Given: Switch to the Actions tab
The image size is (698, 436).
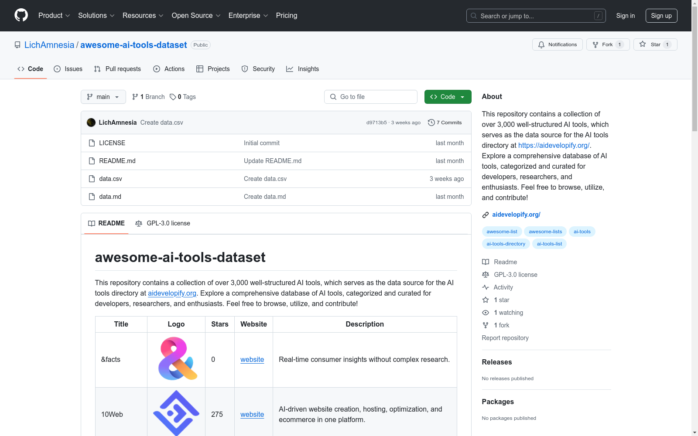Looking at the screenshot, I should [169, 69].
